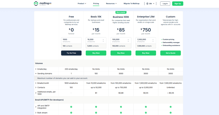Image resolution: width=219 pixels, height=115 pixels.
Task: Click the Basic 10K plan heading
Action: pyautogui.click(x=96, y=17)
